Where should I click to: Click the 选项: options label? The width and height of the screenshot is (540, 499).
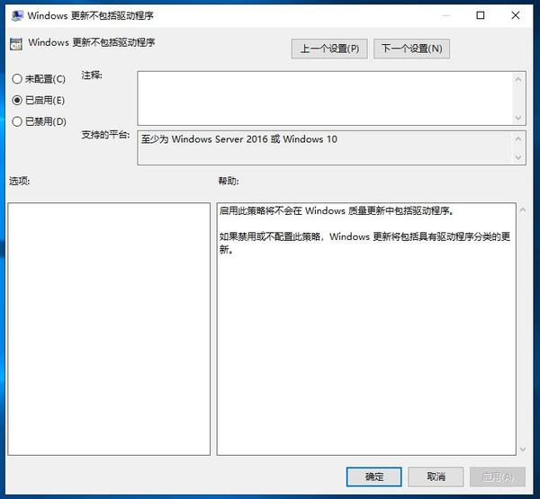(x=20, y=181)
